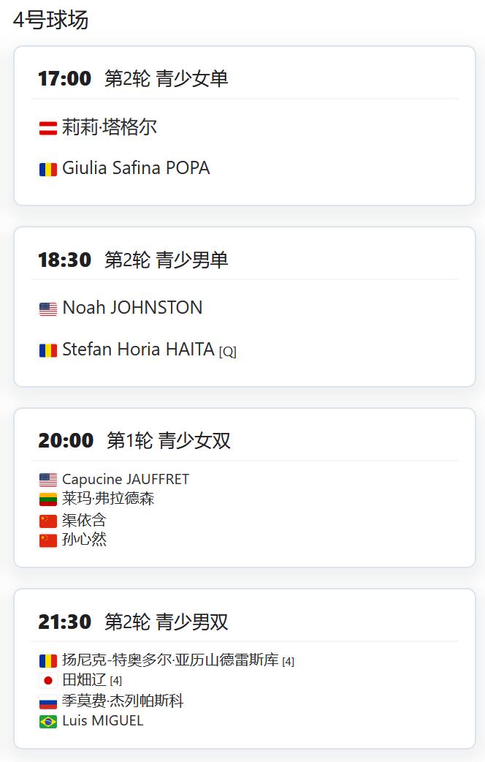Click Japan flag beside 田畑辽
The height and width of the screenshot is (762, 485).
48,681
